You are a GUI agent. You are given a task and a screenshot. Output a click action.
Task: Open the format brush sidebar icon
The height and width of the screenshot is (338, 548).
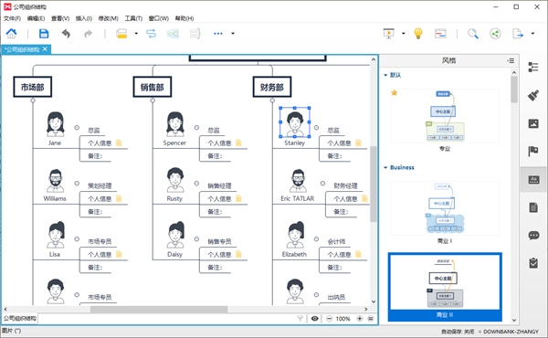(533, 95)
